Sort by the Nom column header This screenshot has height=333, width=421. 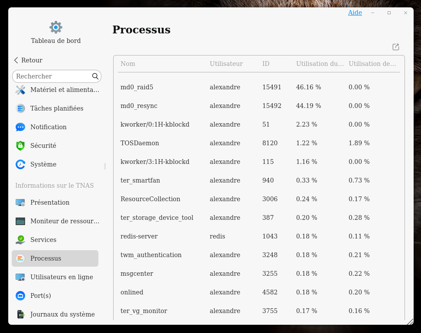128,64
